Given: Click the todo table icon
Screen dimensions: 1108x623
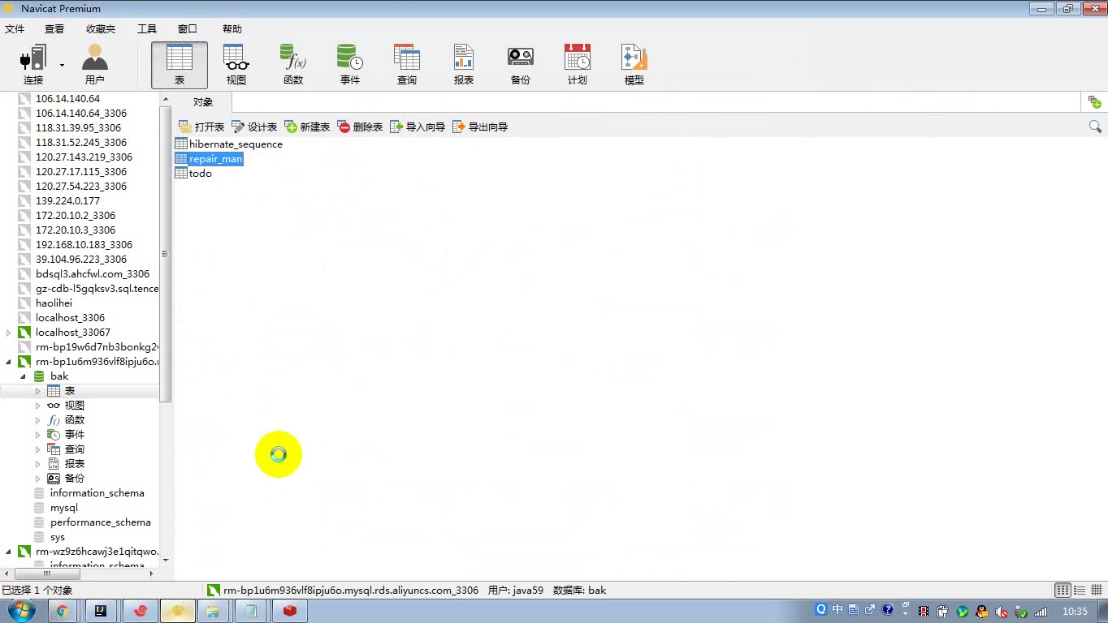Looking at the screenshot, I should coord(181,173).
